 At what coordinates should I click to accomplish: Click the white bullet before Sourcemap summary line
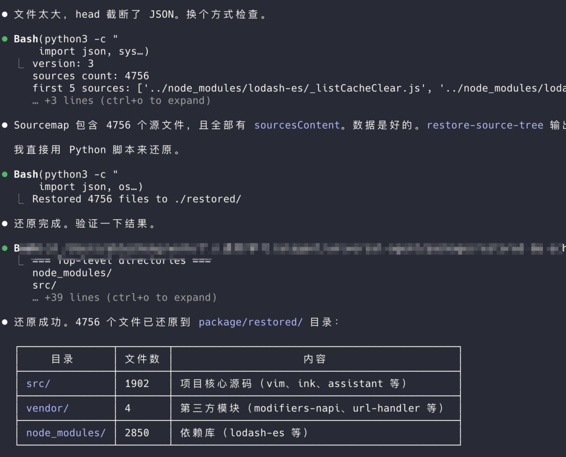[x=5, y=125]
